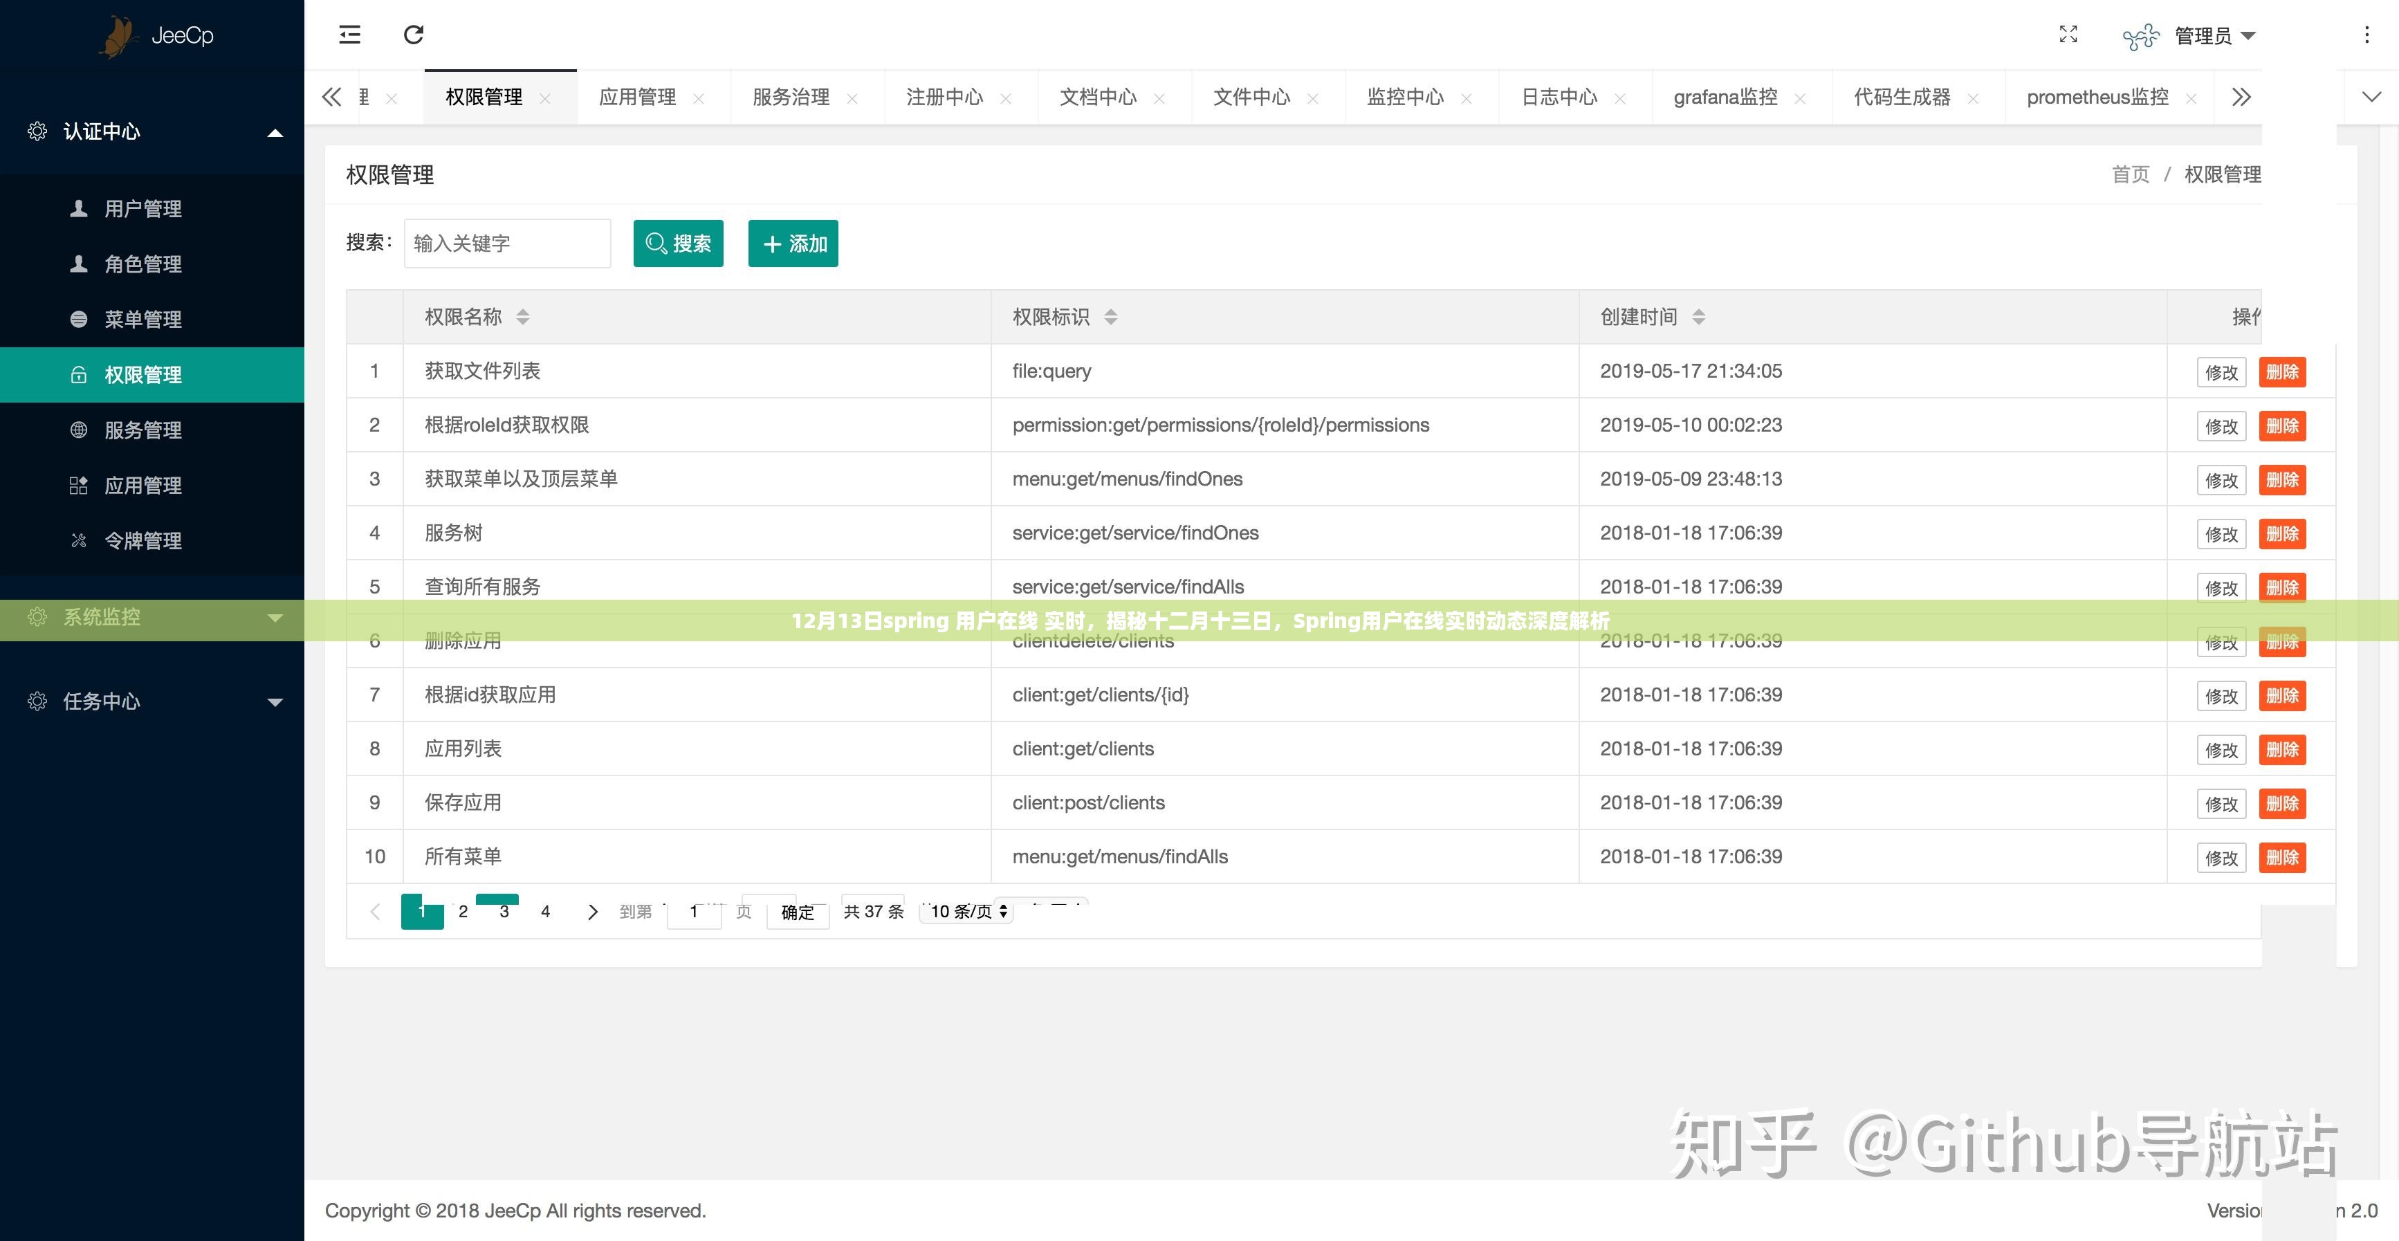Open 应用管理 in the sidebar

[151, 486]
